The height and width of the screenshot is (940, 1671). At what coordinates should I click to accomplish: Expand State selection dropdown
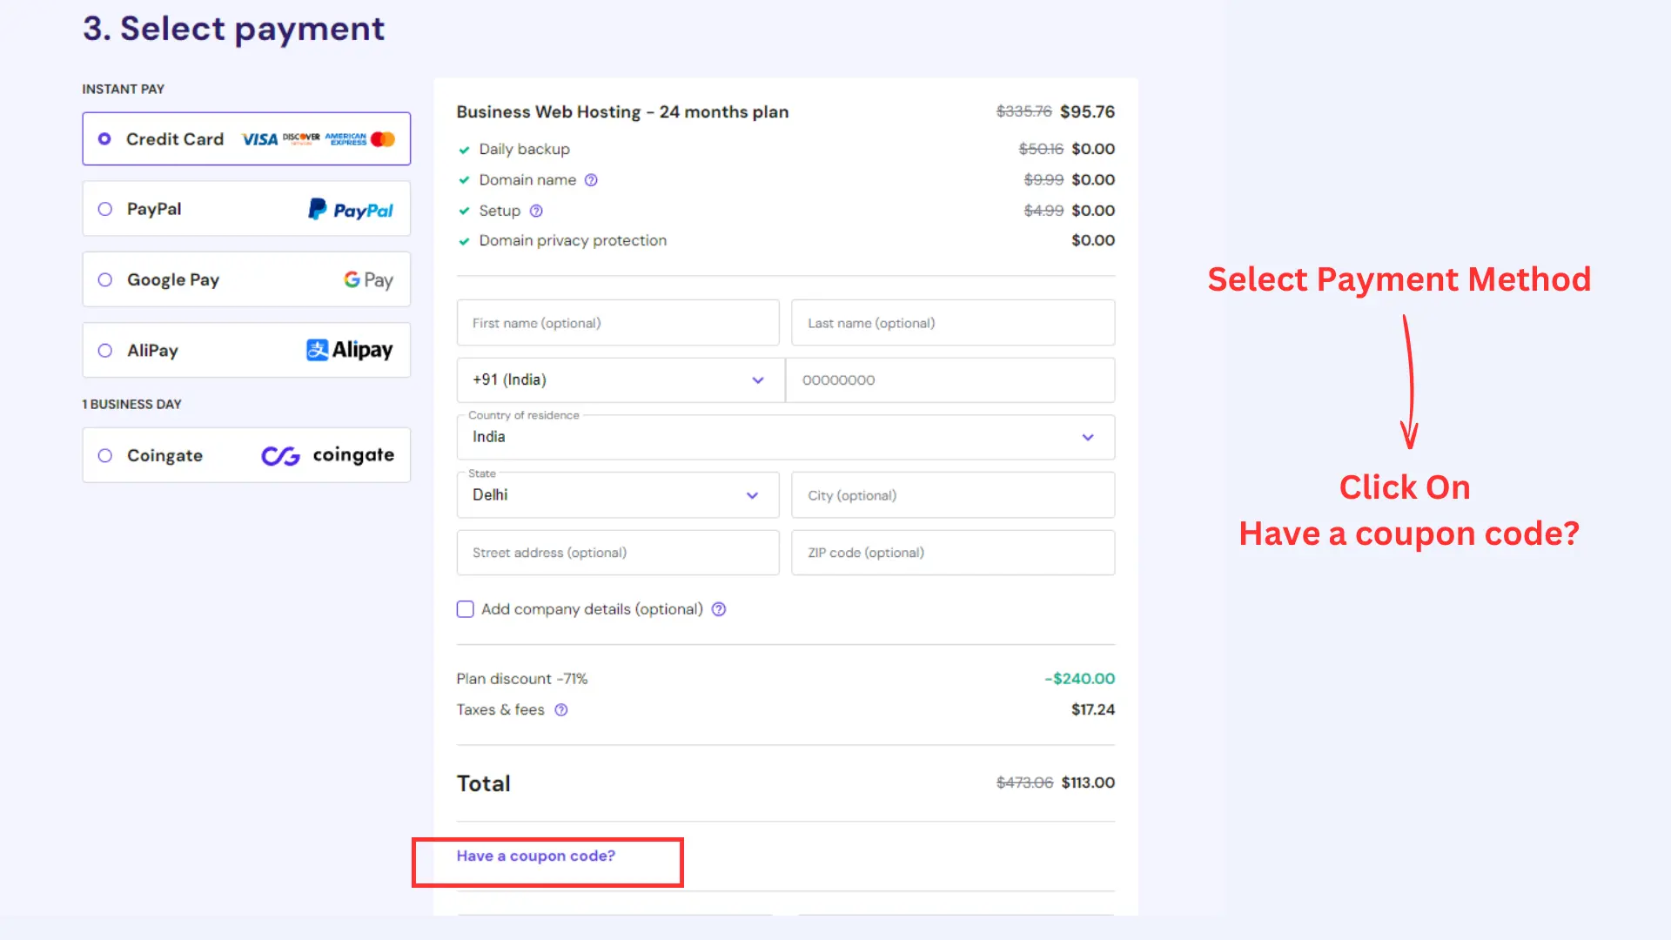[x=753, y=494]
